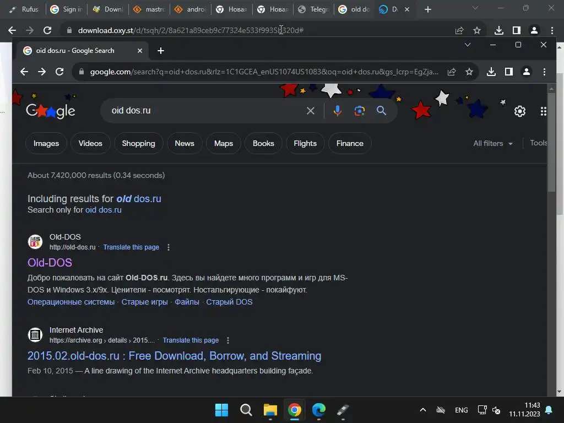The image size is (564, 423).
Task: Open Microsoft Edge from taskbar
Action: 319,410
